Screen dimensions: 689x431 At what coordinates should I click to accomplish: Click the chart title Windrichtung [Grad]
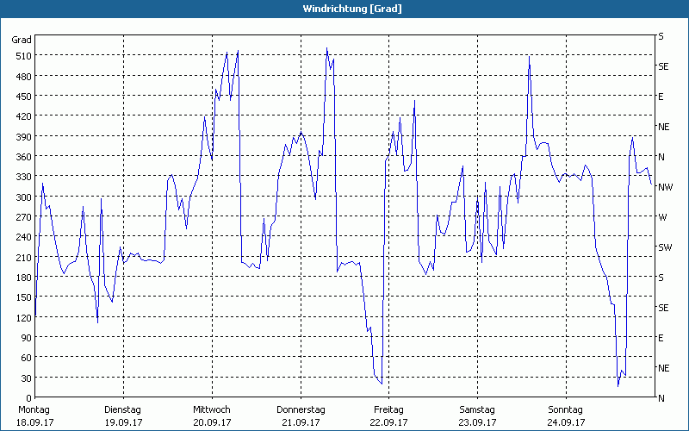click(x=352, y=9)
